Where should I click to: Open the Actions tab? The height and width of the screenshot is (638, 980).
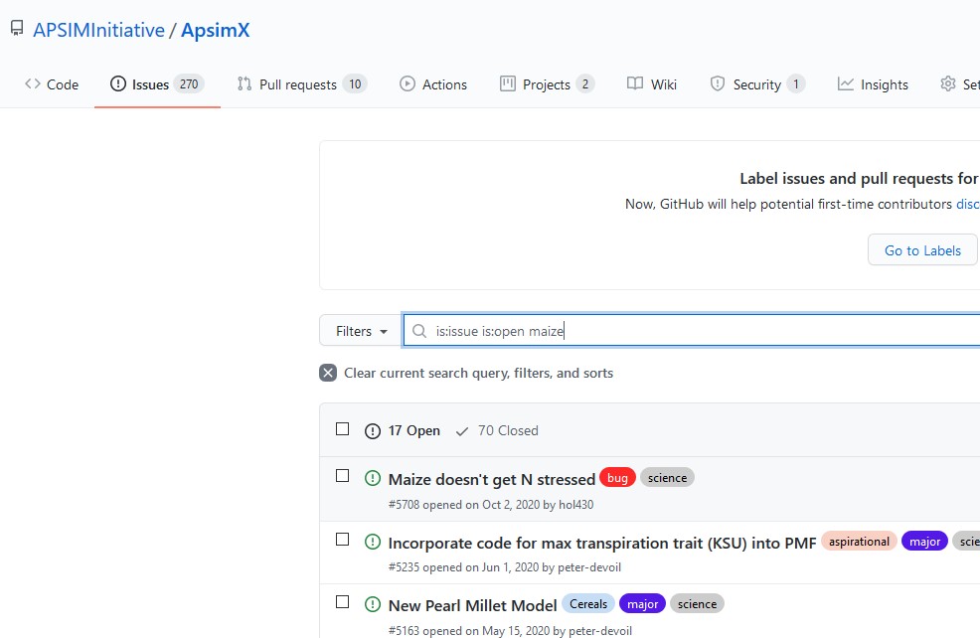click(x=433, y=84)
